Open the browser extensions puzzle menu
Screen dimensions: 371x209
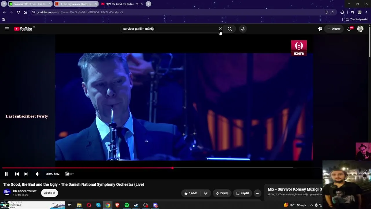(x=342, y=12)
